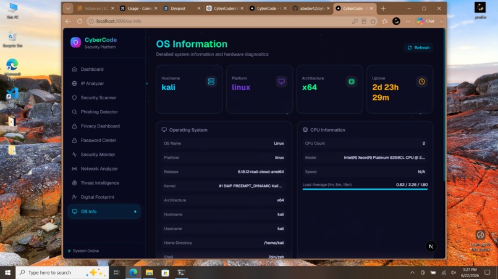Screen dimensions: 498x279
Task: Open Task View on taskbar
Action: 117,273
